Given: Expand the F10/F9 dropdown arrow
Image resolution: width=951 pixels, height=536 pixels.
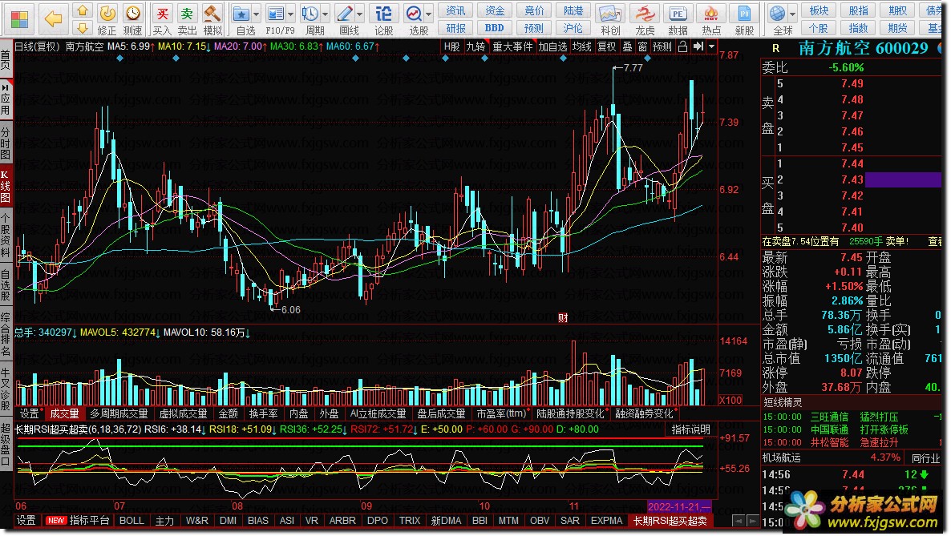Looking at the screenshot, I should pyautogui.click(x=291, y=14).
